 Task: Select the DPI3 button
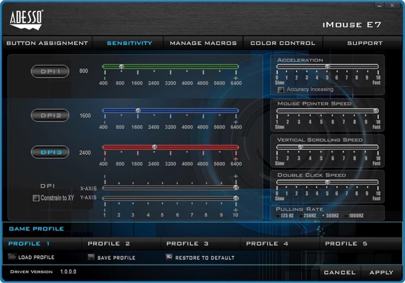(x=50, y=152)
